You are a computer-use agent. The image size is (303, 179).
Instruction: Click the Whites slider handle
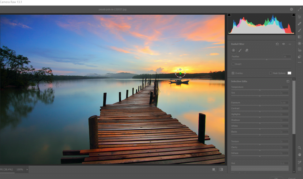260,129
